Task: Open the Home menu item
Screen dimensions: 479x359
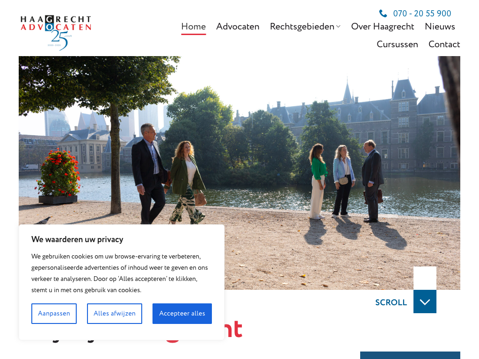Action: pos(193,27)
